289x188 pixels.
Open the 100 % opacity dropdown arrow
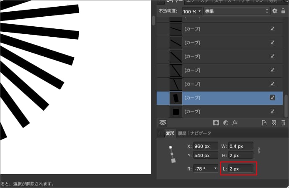199,11
